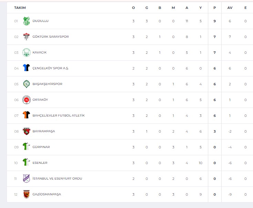Click the Göktürk Sarayspor club logo
Viewport: 253px width, 208px height.
tap(27, 37)
